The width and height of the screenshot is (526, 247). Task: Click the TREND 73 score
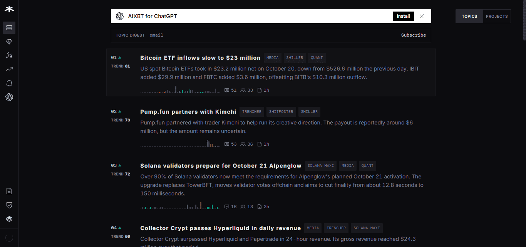pyautogui.click(x=121, y=120)
